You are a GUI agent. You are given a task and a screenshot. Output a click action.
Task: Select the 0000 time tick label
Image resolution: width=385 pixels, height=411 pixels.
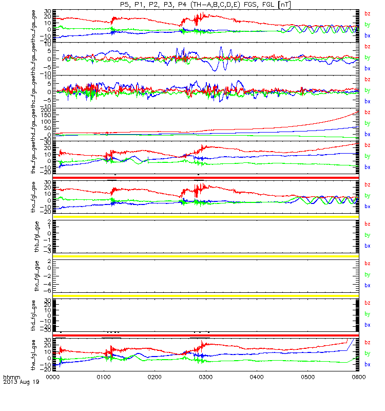(x=53, y=377)
